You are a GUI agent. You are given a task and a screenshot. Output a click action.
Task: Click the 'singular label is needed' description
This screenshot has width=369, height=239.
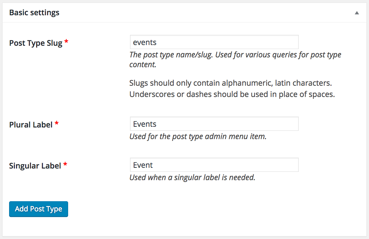(x=192, y=178)
